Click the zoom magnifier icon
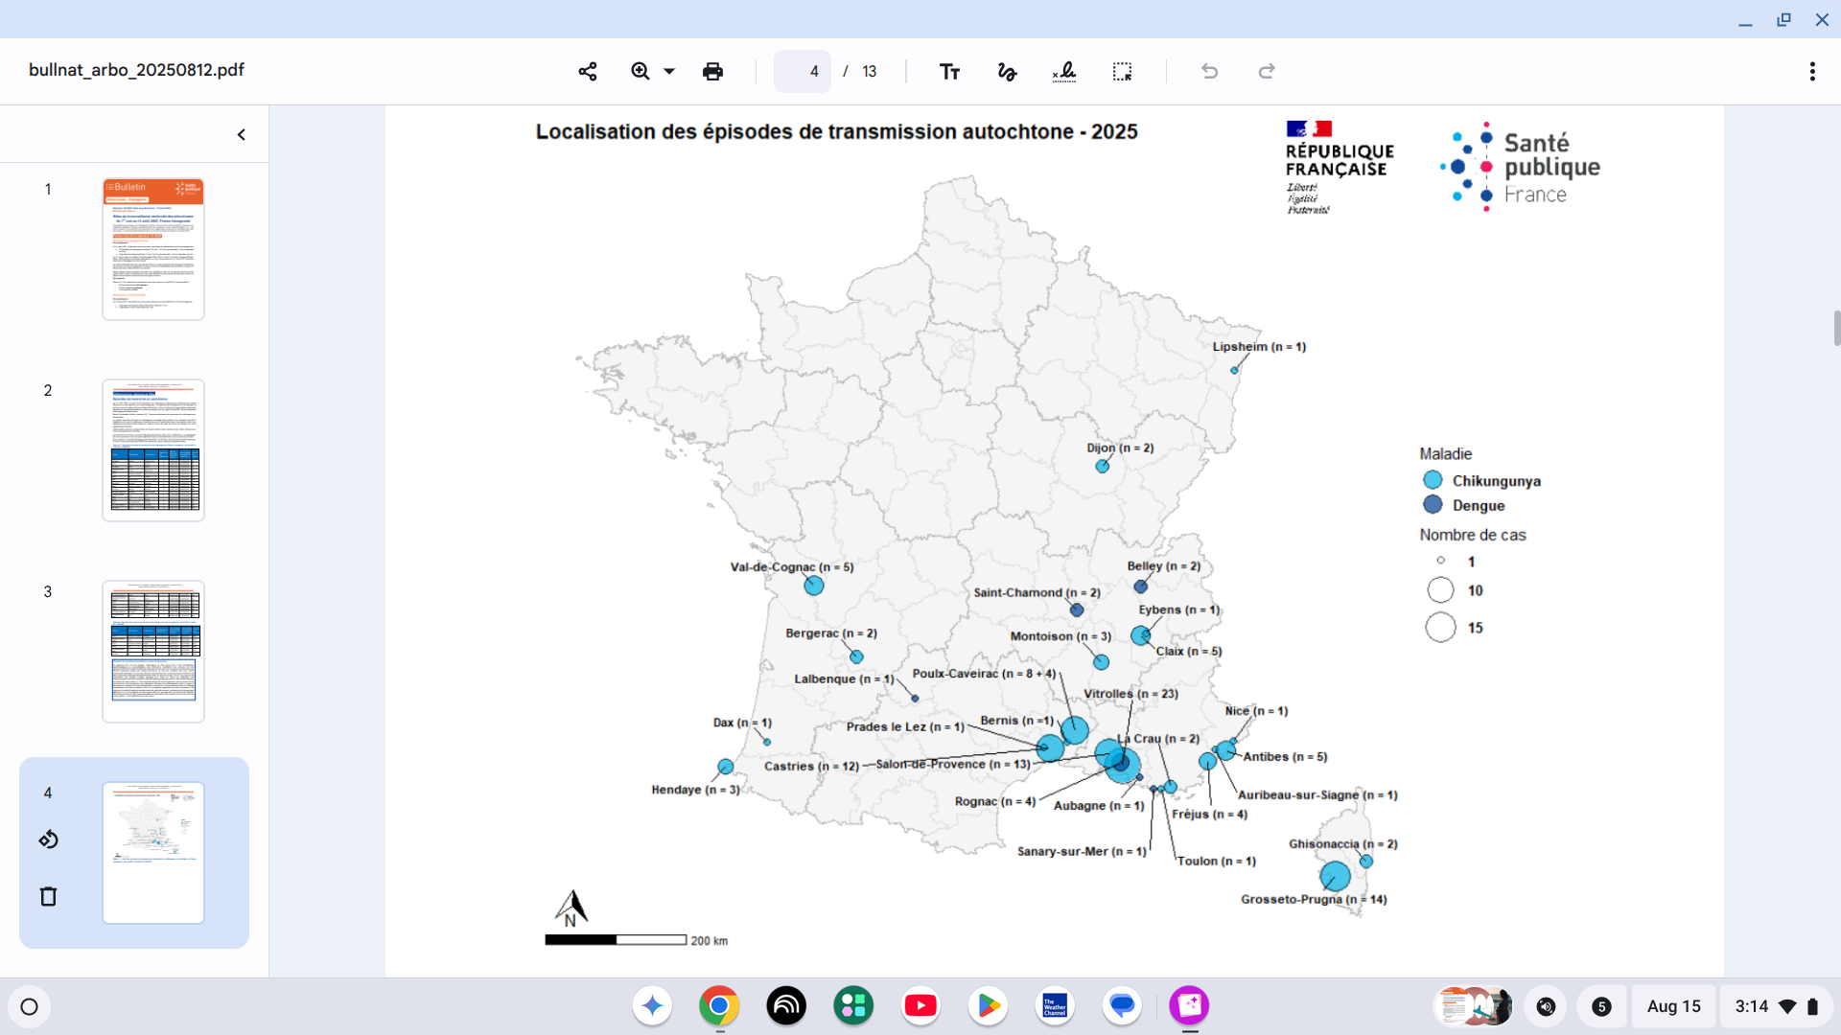Image resolution: width=1841 pixels, height=1035 pixels. click(x=641, y=71)
